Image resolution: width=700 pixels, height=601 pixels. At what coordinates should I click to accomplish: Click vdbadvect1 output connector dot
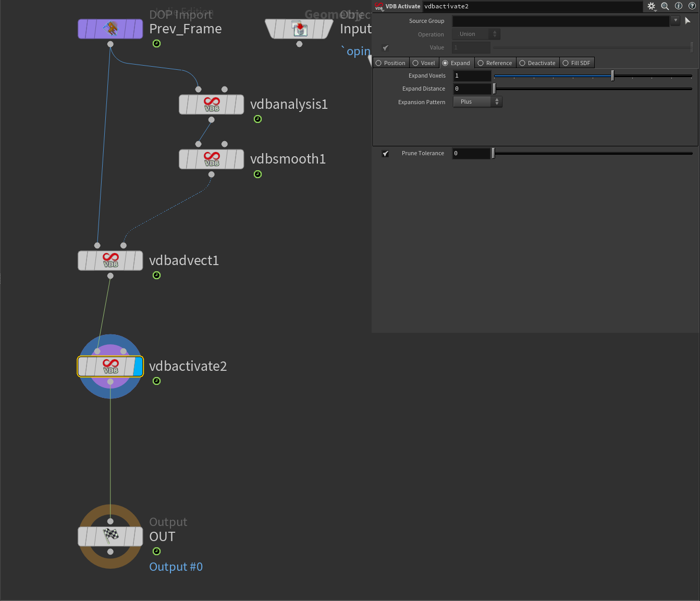coord(110,276)
